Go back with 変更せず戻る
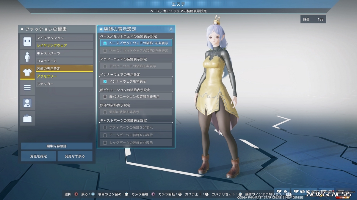Viewport: 357px width, 200px height. click(x=75, y=156)
